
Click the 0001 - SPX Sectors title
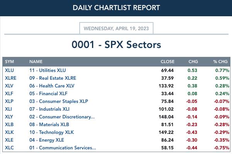tap(116, 44)
